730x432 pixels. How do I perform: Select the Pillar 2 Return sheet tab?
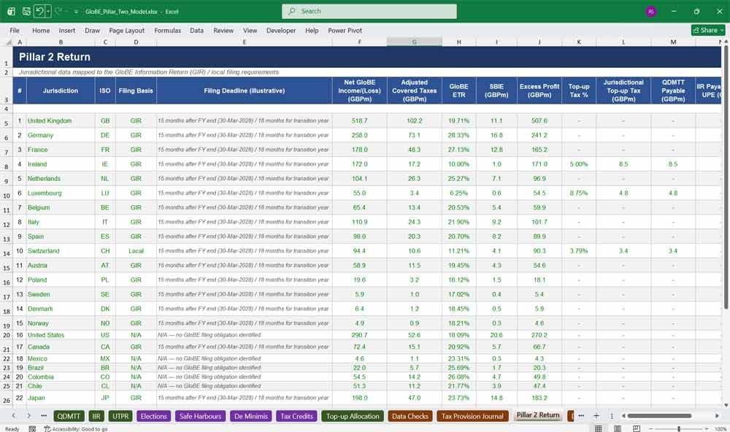pyautogui.click(x=538, y=415)
